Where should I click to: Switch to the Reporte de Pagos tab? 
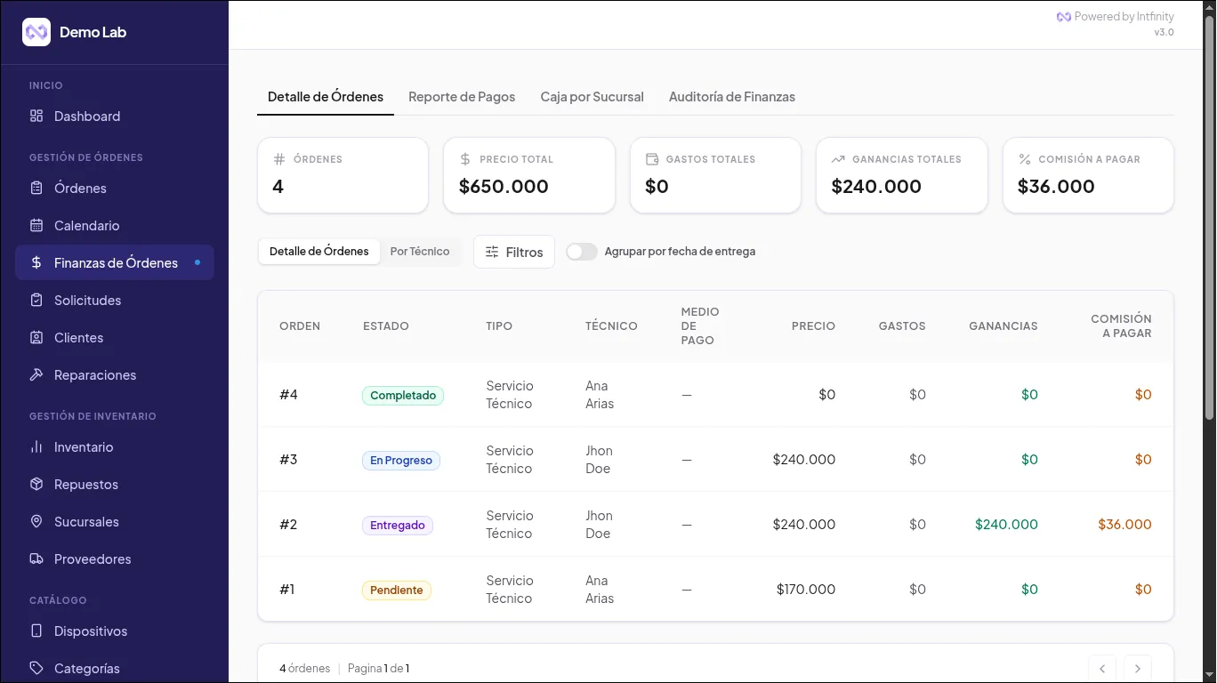tap(462, 97)
